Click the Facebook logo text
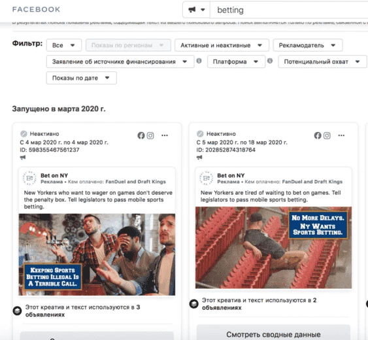Viewport: 368px width, 340px height. click(x=37, y=9)
